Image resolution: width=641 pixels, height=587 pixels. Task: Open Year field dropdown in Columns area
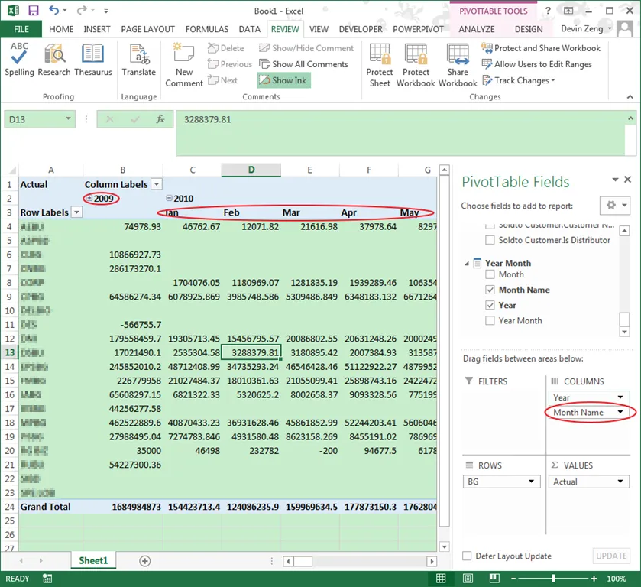tap(620, 397)
